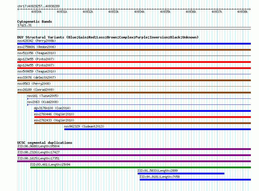Click the 40930k ruler tick label

[36, 12]
